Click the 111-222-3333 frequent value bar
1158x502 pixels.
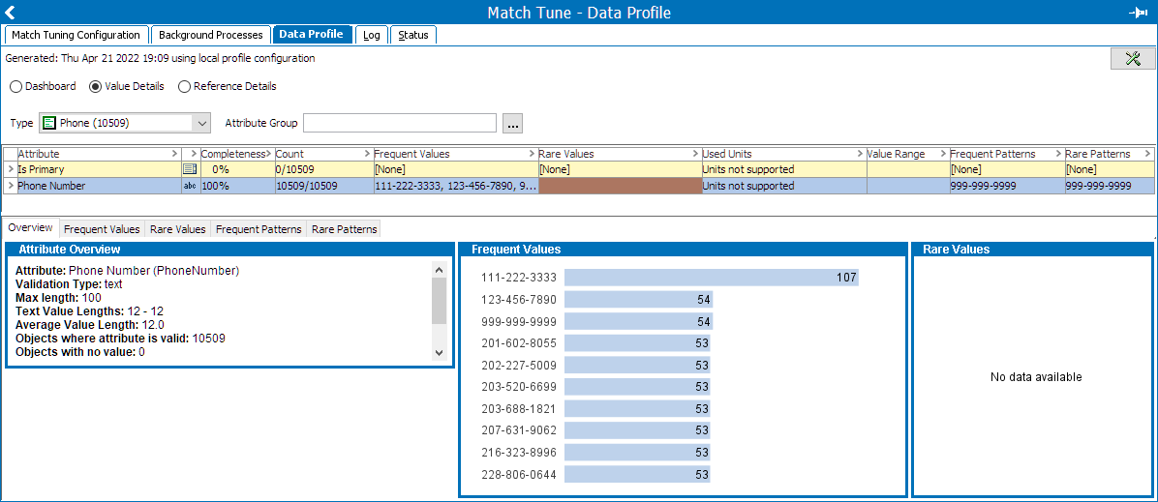(711, 278)
